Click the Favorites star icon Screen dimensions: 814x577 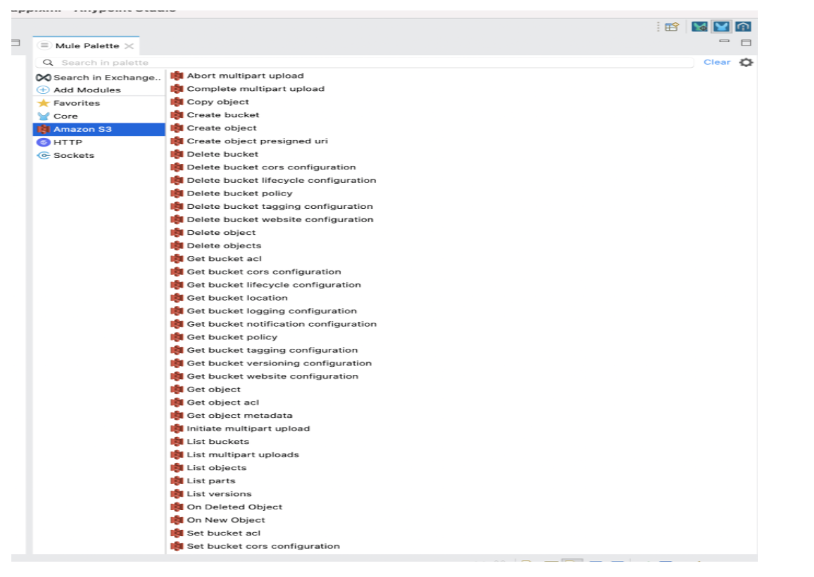click(44, 103)
